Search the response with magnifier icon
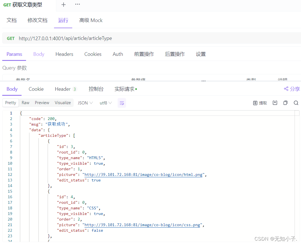Image resolution: width=301 pixels, height=244 pixels. pyautogui.click(x=296, y=103)
